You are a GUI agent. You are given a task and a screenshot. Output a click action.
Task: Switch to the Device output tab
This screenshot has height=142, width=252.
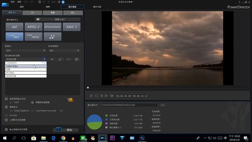point(52,13)
